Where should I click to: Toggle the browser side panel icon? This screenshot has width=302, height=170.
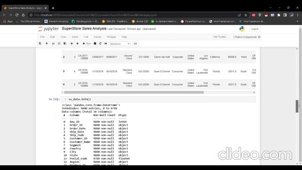285,15
